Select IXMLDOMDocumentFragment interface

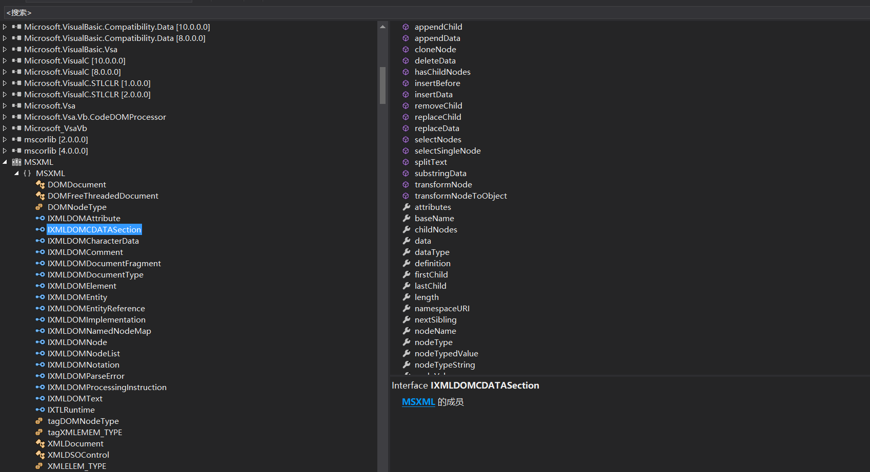tap(104, 263)
